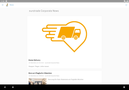The width and height of the screenshot is (129, 90).
Task: Tap the Eton article date line
Action: 44,76
